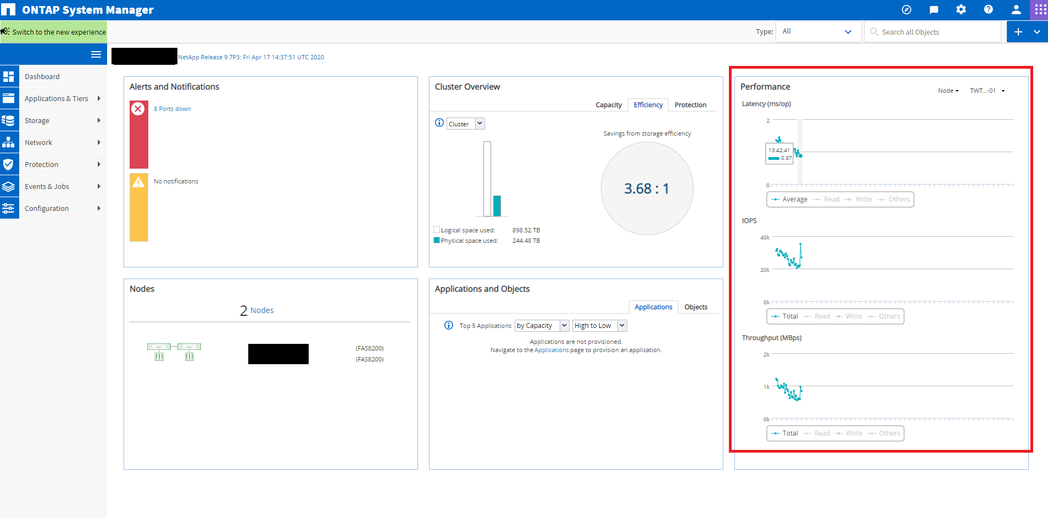Open the settings gear icon
Screen dimensions: 1048x518
[x=961, y=10]
